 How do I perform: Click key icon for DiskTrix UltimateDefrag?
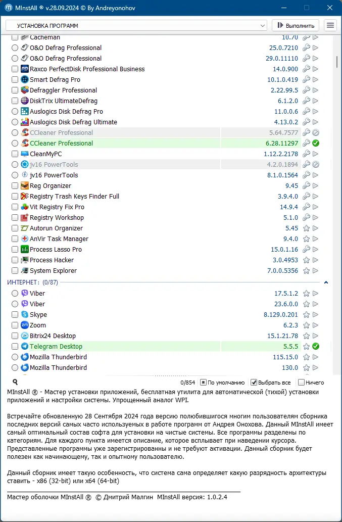click(307, 101)
